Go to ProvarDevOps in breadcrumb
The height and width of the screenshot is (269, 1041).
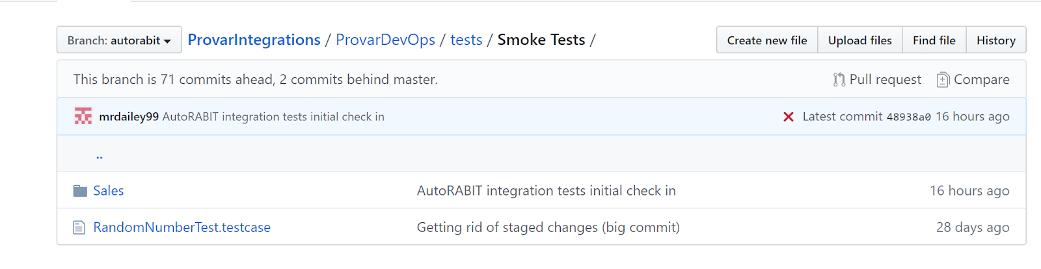point(385,40)
